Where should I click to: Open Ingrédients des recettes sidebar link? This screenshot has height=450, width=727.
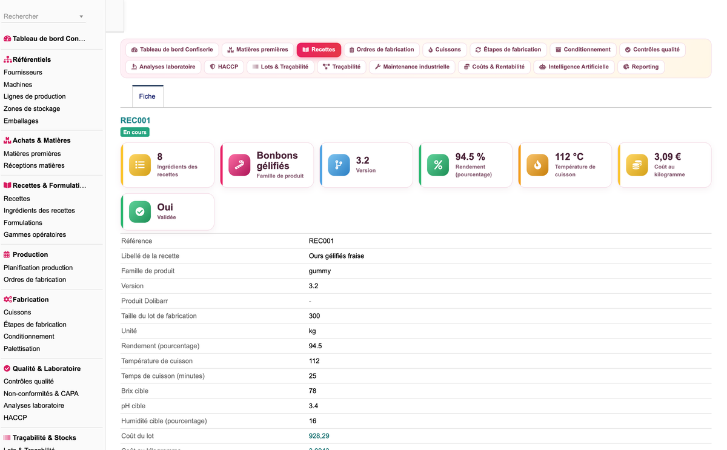(39, 211)
